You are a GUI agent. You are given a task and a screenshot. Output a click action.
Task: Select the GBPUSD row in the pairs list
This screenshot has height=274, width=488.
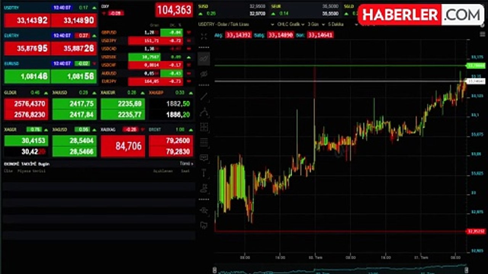(146, 33)
